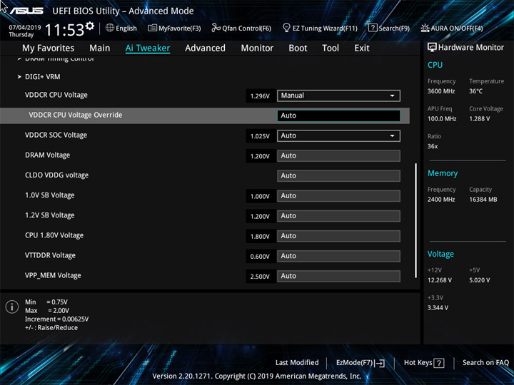Click the DRAM Voltage label
This screenshot has height=385, width=514.
point(48,155)
